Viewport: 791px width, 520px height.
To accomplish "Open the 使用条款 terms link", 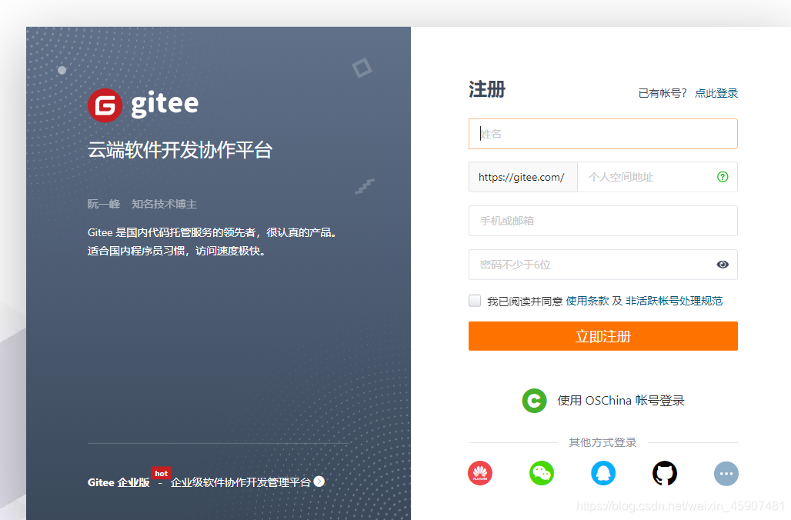I will 586,300.
